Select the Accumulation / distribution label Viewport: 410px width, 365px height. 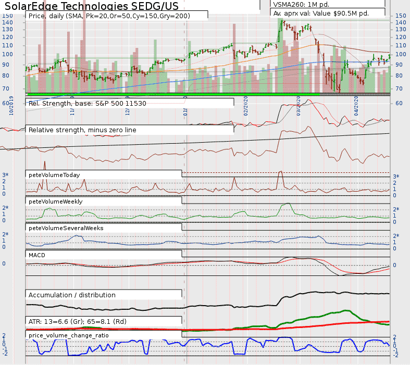(x=72, y=295)
